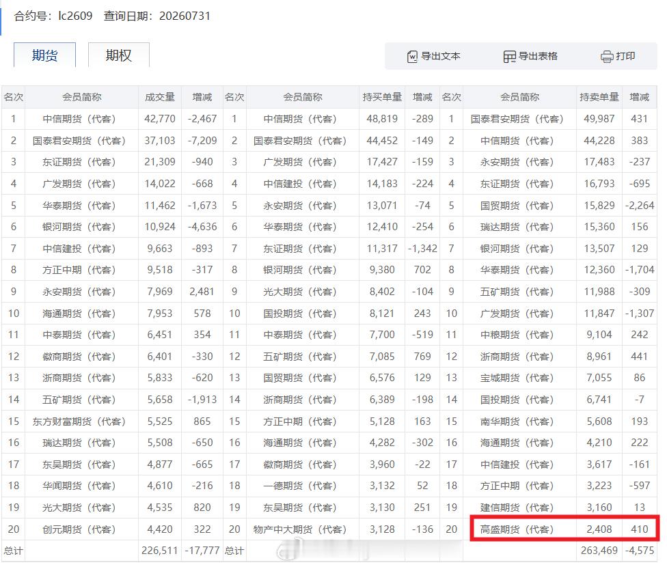This screenshot has width=667, height=567.
Task: Click volume value 37,103 for 国泰君安期货
Action: click(160, 140)
